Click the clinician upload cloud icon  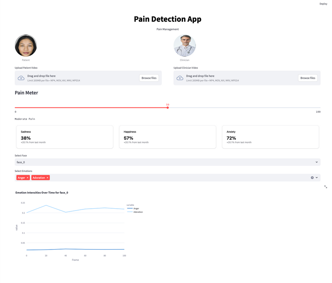click(180, 78)
